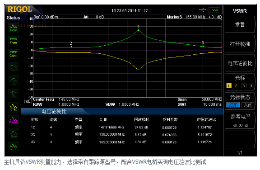Click the 打开校准 calibration button
The height and width of the screenshot is (170, 260).
(x=240, y=44)
